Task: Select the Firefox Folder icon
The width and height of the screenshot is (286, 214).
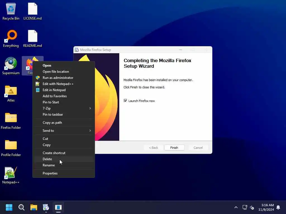Action: [11, 121]
